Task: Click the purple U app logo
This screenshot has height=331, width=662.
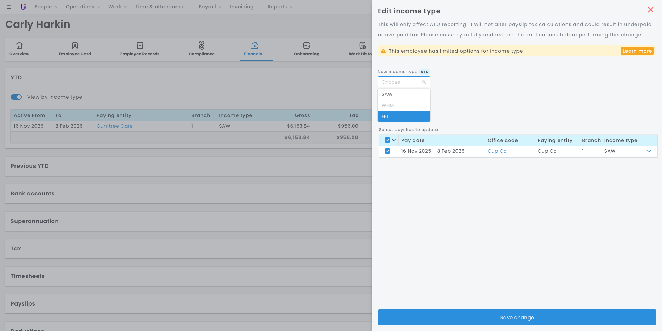Action: click(x=23, y=7)
